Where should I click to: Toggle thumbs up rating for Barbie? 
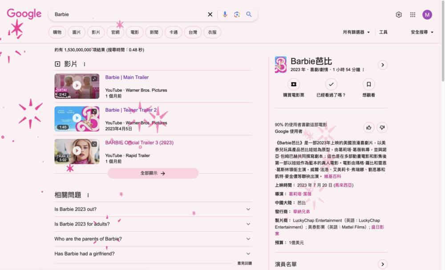point(368,127)
